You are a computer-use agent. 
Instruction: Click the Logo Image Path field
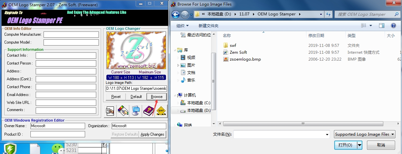pyautogui.click(x=136, y=88)
